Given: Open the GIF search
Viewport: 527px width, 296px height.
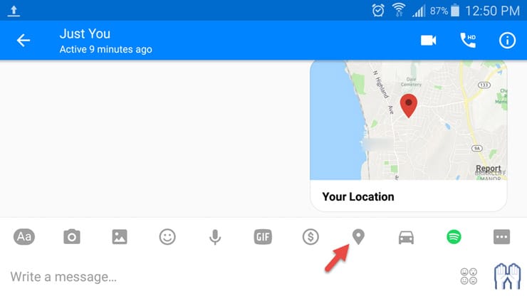Looking at the screenshot, I should tap(263, 236).
